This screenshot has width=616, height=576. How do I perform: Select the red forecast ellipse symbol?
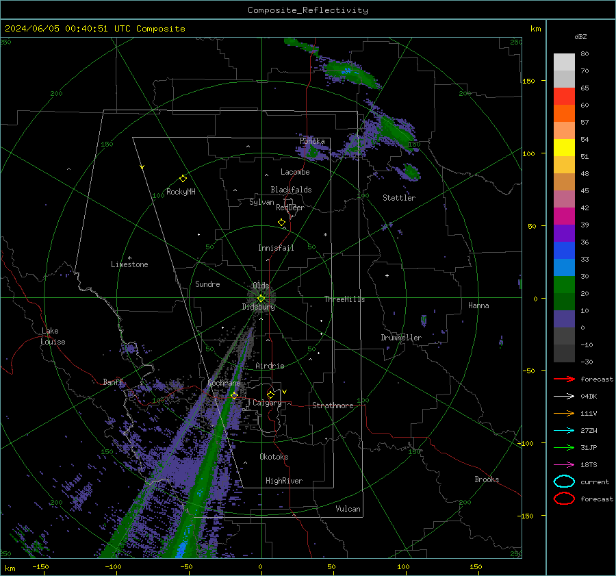[x=564, y=499]
